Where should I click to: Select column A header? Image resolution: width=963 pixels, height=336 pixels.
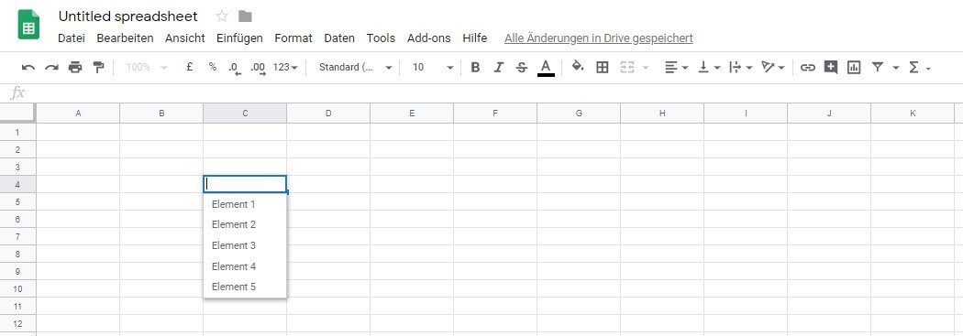[x=78, y=114]
